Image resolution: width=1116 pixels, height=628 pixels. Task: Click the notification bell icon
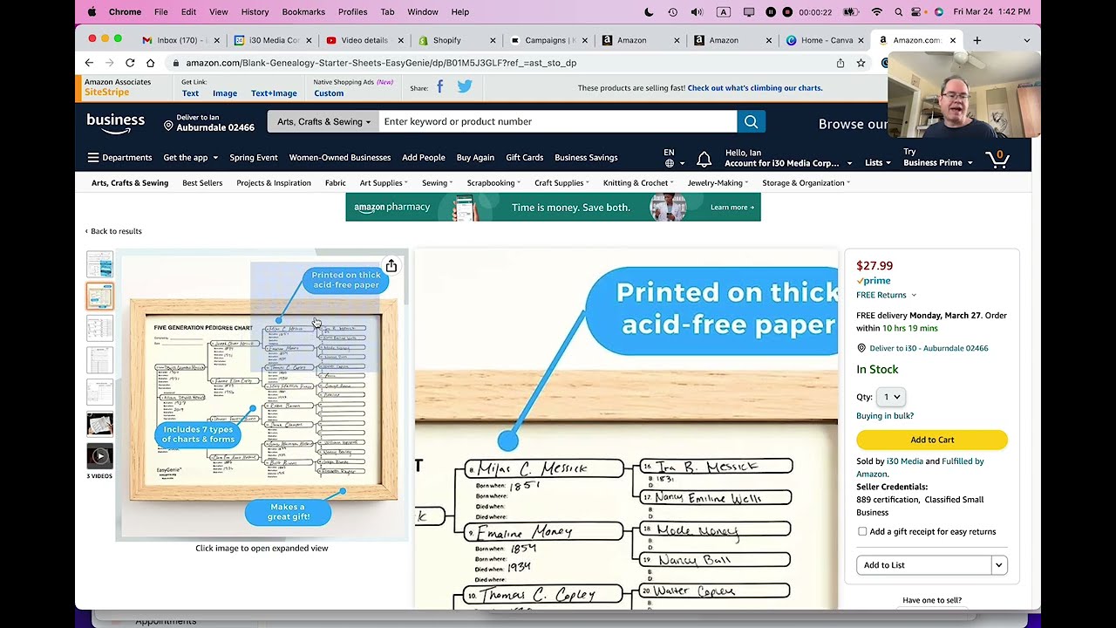[704, 159]
